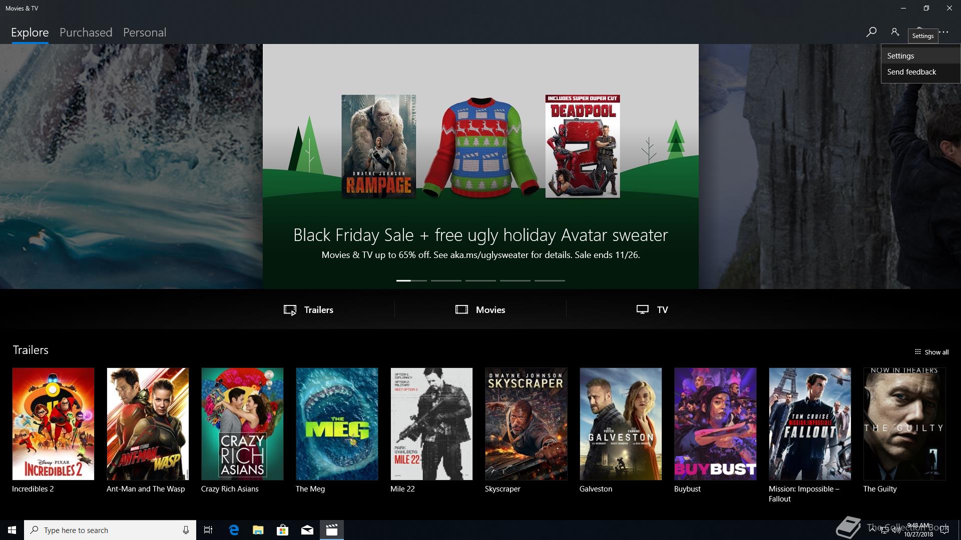Jump to the fifth carousel indicator
Screen dimensions: 961x540
(550, 280)
